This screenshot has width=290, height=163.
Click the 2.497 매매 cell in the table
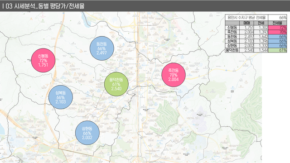[246, 37]
